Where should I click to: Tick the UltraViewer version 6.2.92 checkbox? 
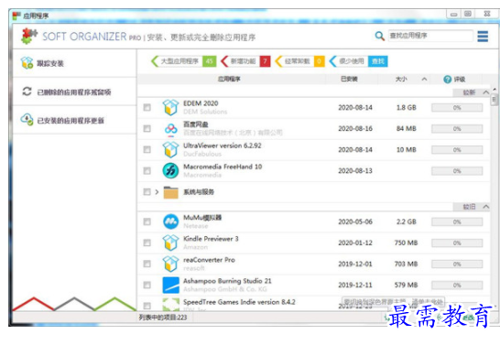click(147, 149)
